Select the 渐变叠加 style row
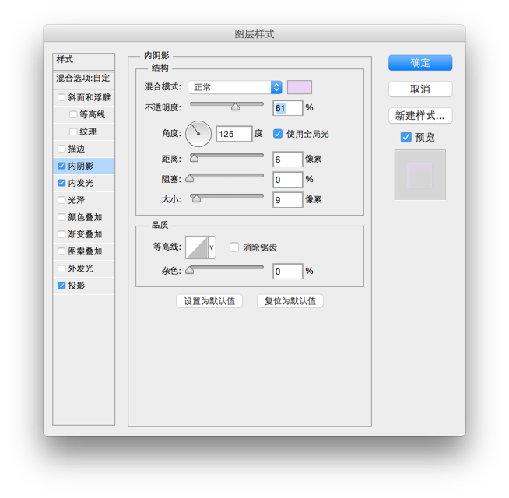This screenshot has height=498, width=509. tap(84, 234)
